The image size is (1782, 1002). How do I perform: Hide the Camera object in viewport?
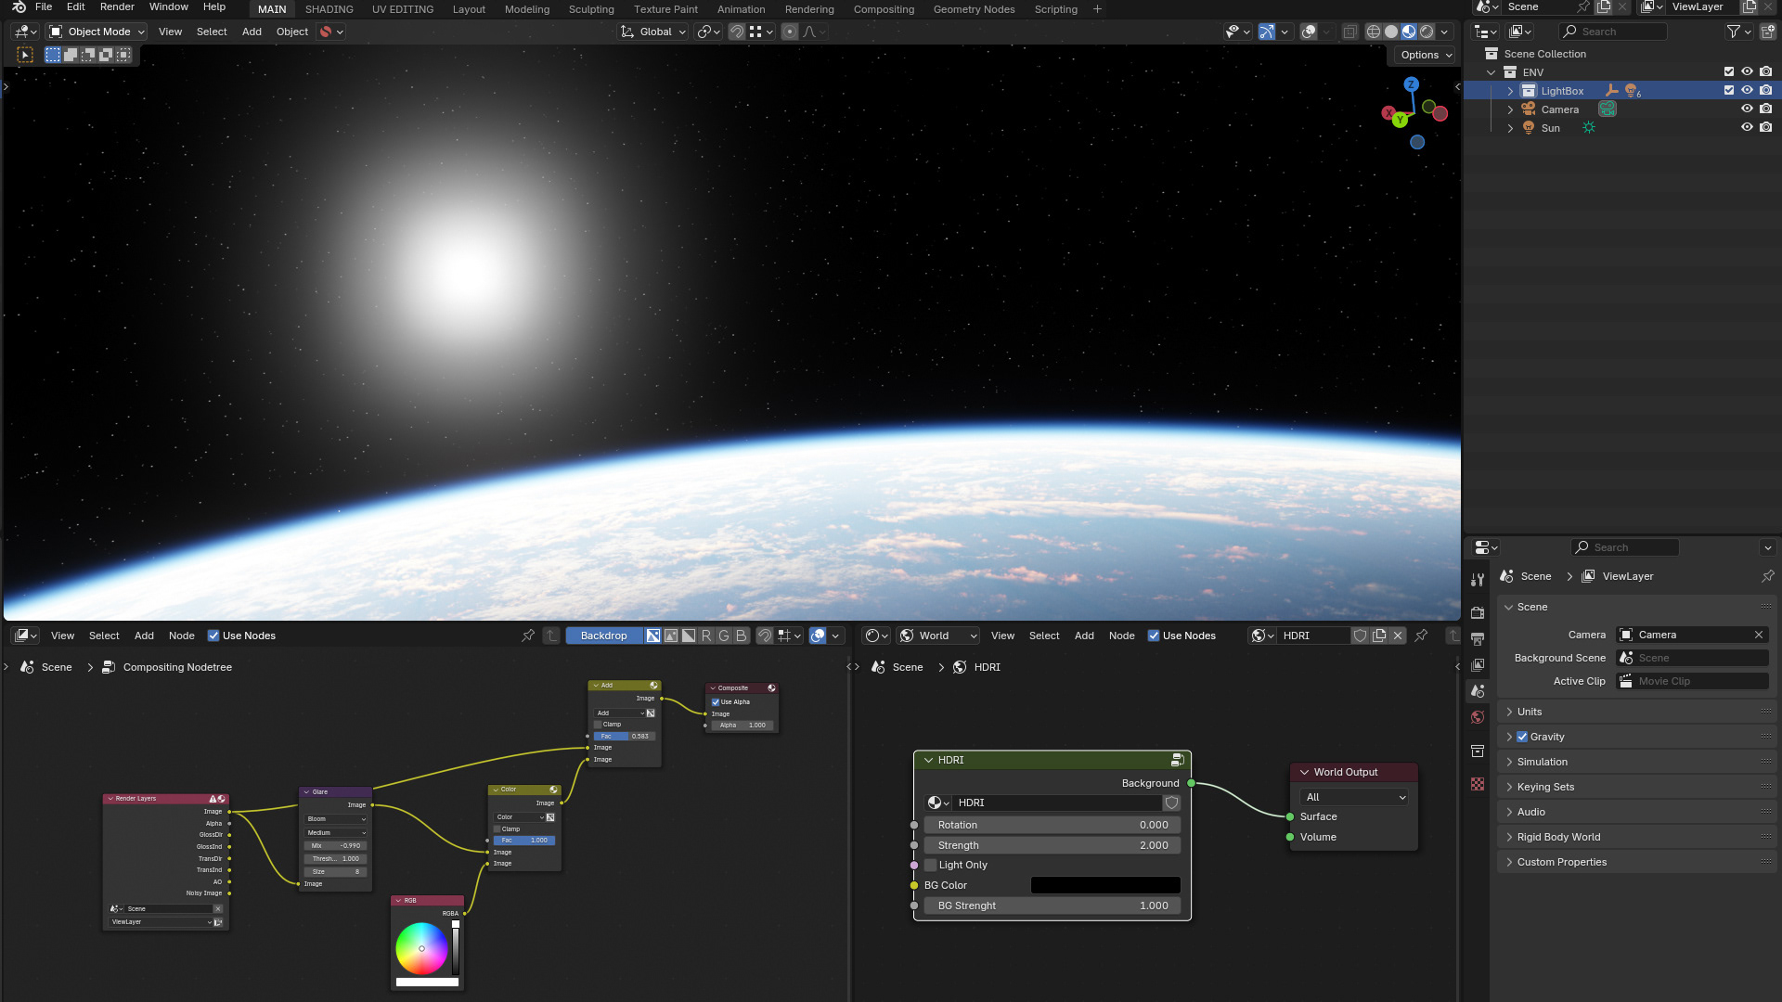tap(1747, 109)
